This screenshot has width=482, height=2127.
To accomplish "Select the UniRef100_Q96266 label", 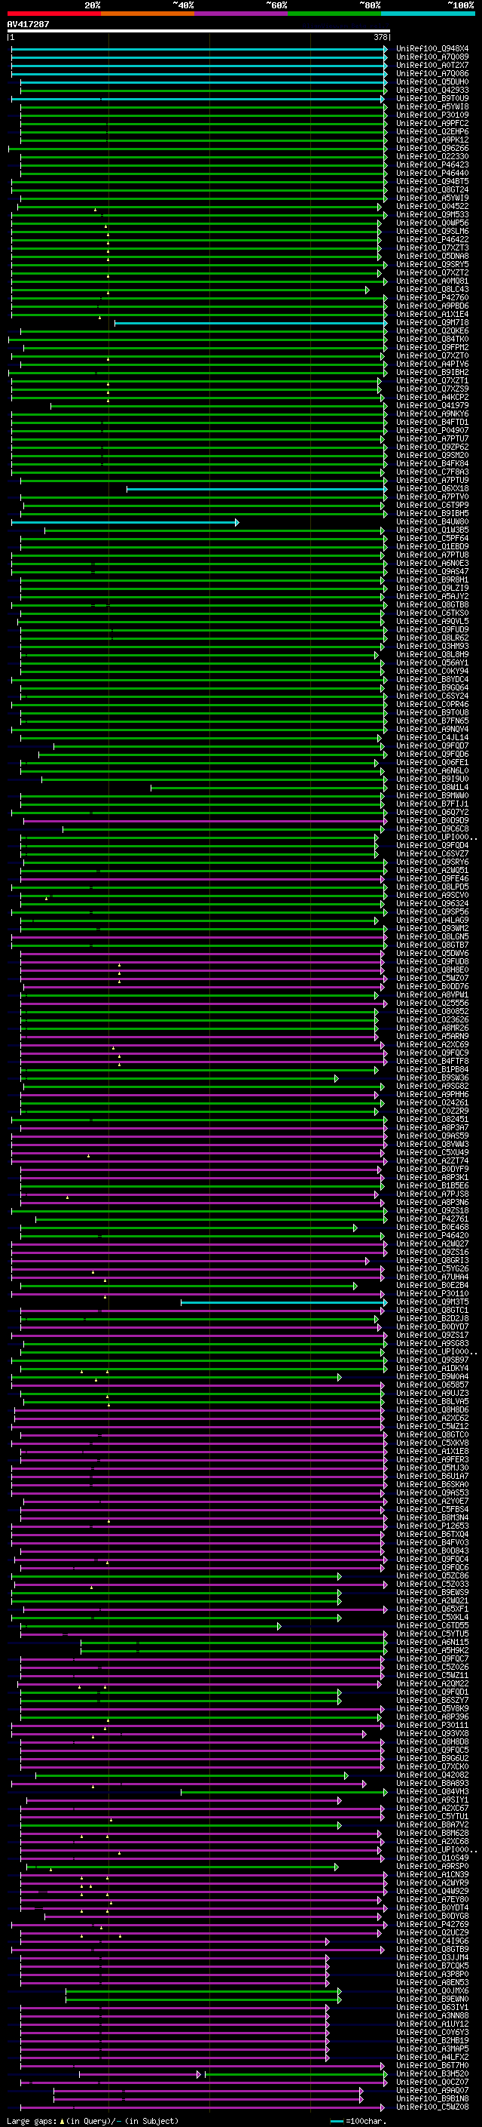I will coord(432,149).
